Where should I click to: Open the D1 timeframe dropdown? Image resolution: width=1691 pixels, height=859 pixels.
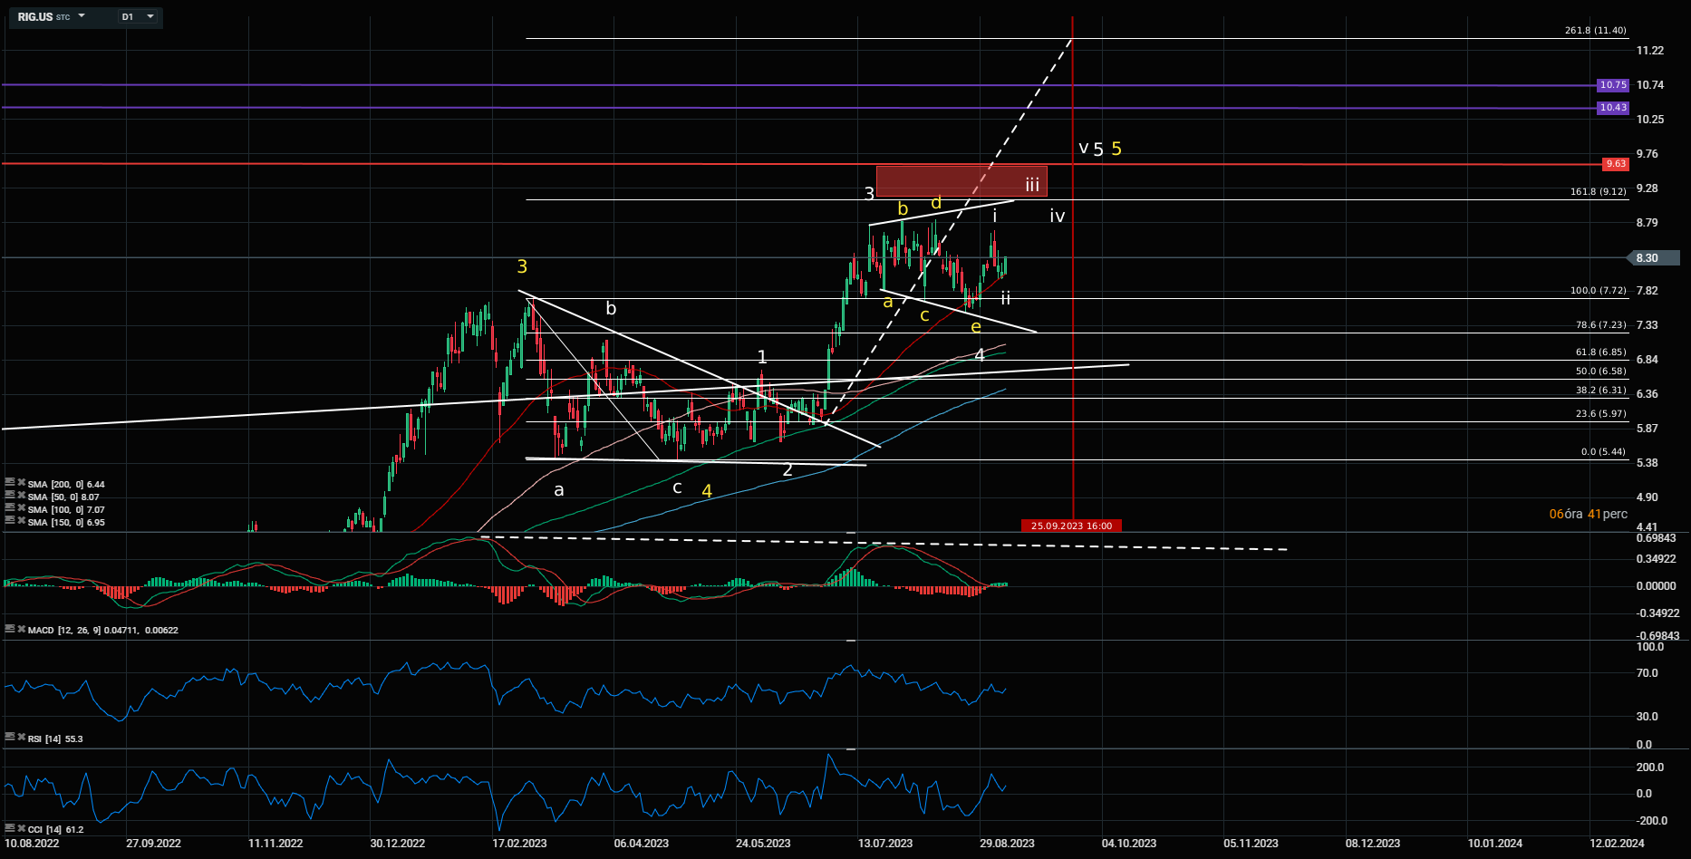(138, 16)
